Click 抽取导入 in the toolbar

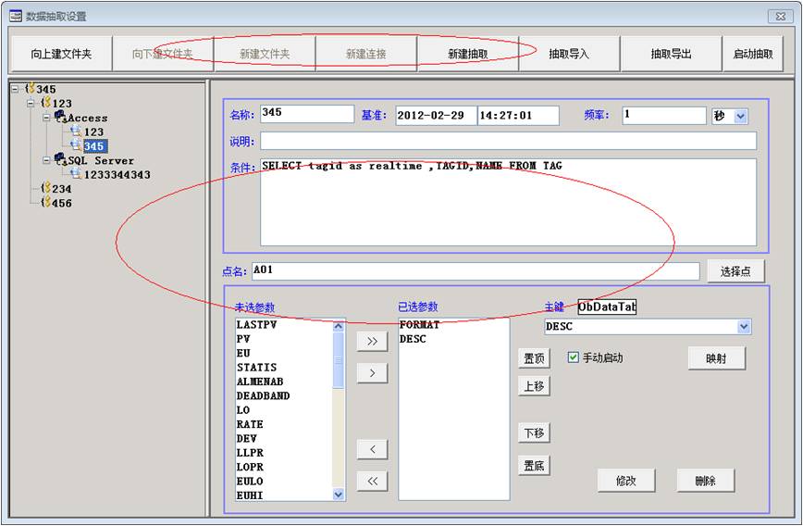pyautogui.click(x=569, y=55)
